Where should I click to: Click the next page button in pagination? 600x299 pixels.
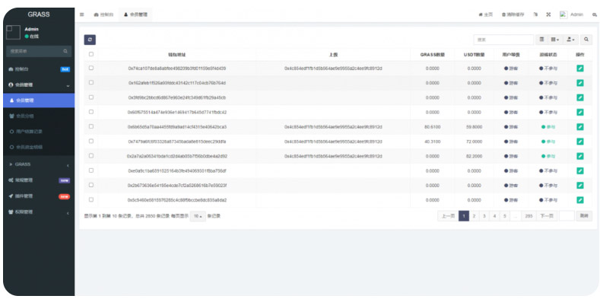[547, 216]
